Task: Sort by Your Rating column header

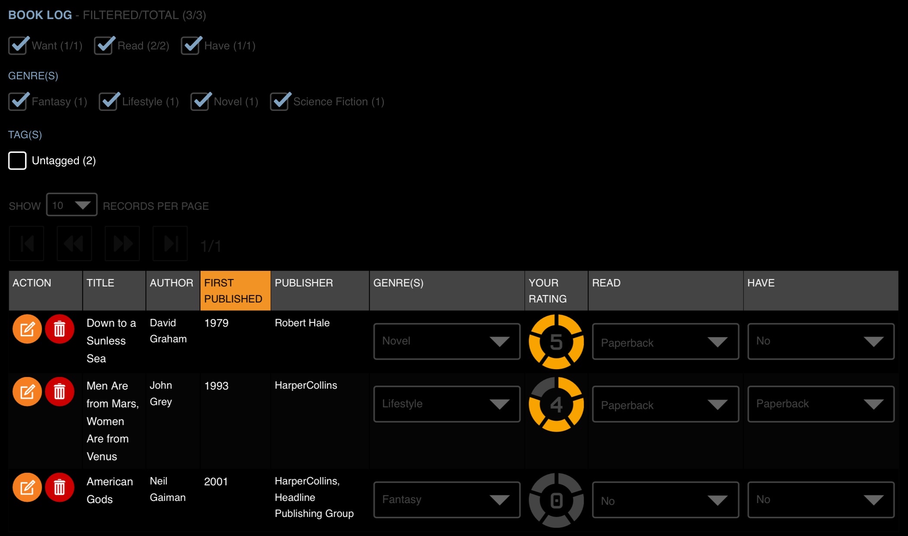Action: 556,291
